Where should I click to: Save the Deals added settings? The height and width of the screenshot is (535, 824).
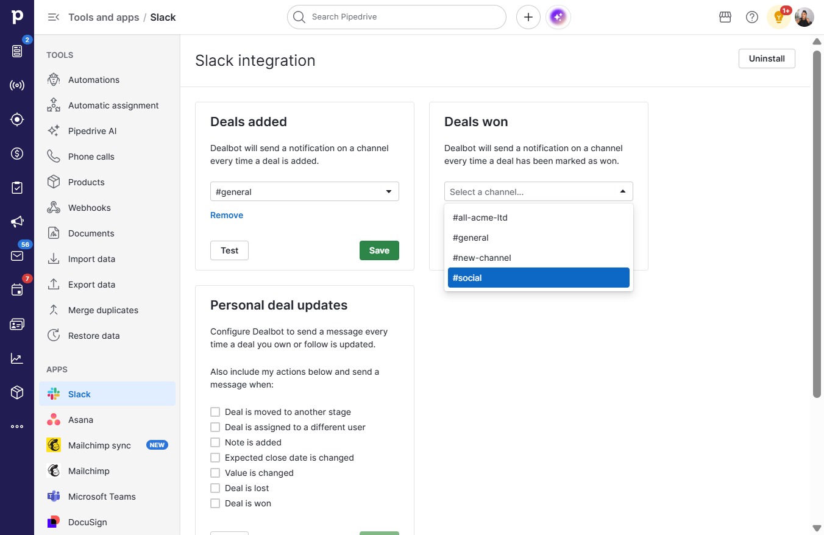[379, 250]
